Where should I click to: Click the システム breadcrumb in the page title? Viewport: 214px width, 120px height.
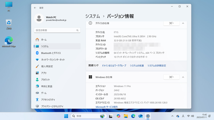(93, 16)
